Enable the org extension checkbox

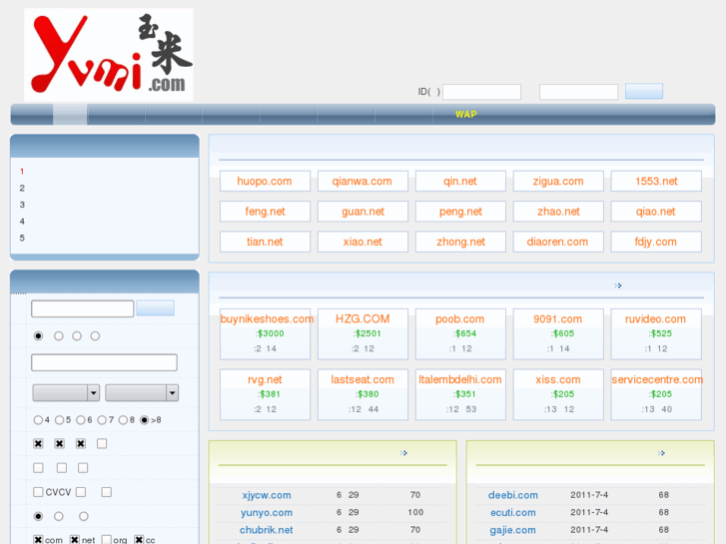pos(107,540)
